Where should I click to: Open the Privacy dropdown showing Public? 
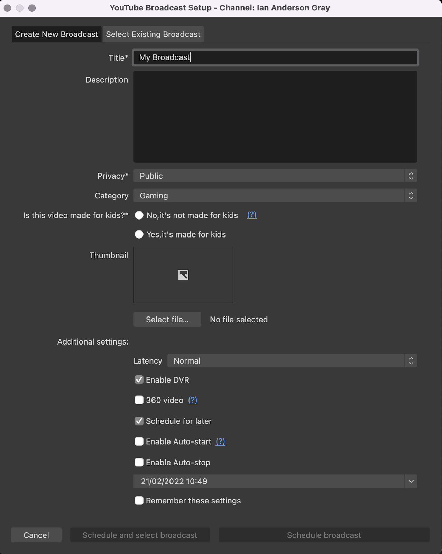pyautogui.click(x=275, y=176)
